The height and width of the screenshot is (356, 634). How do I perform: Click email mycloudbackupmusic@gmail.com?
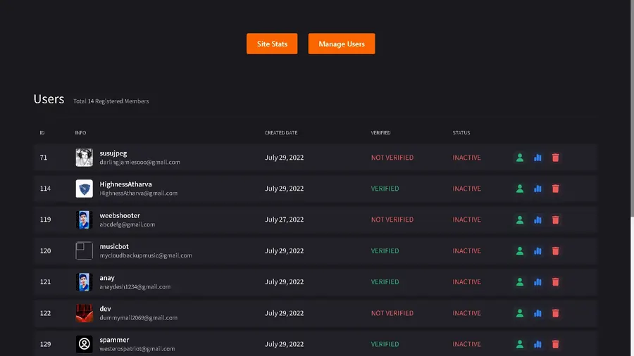click(146, 255)
